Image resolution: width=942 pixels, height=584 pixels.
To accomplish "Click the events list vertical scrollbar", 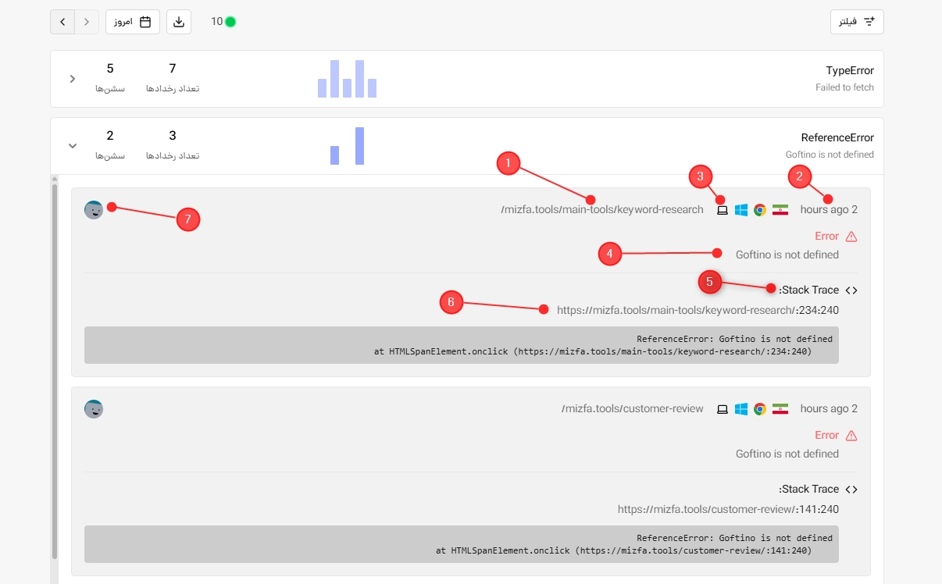I will 55,371.
